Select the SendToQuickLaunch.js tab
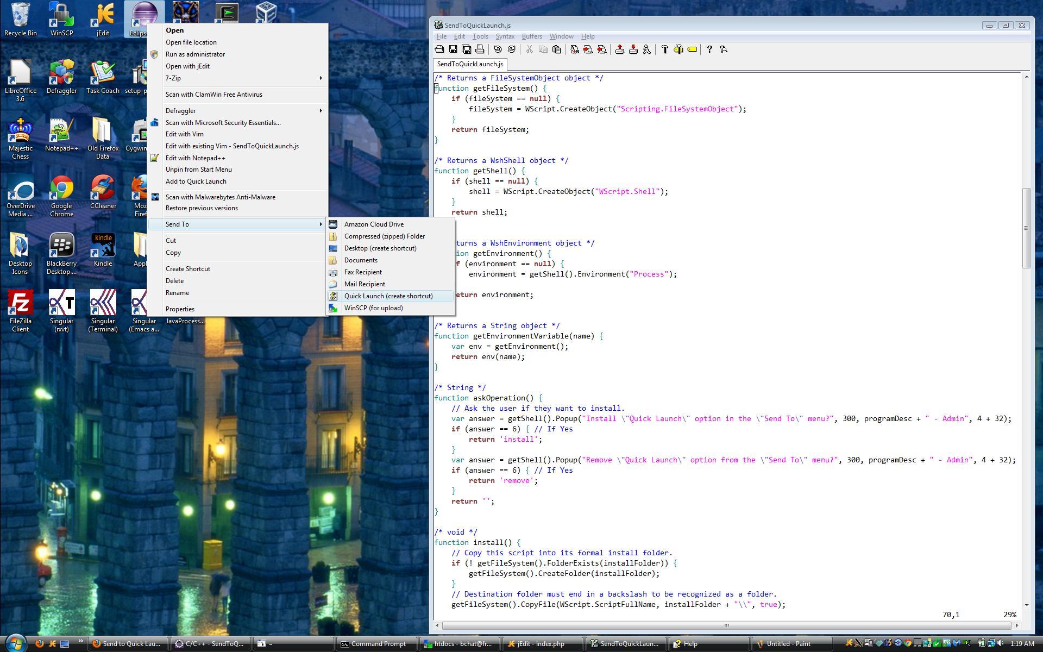The image size is (1043, 652). 470,64
